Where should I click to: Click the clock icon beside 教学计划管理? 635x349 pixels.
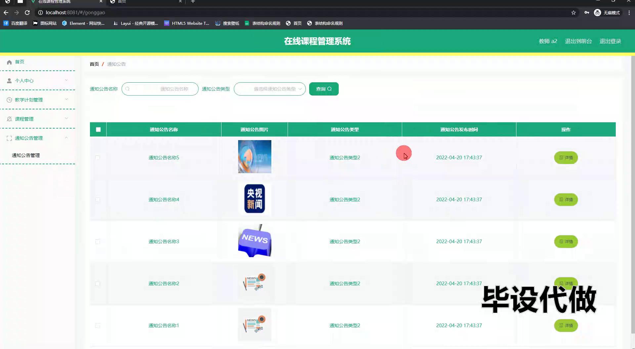[9, 100]
